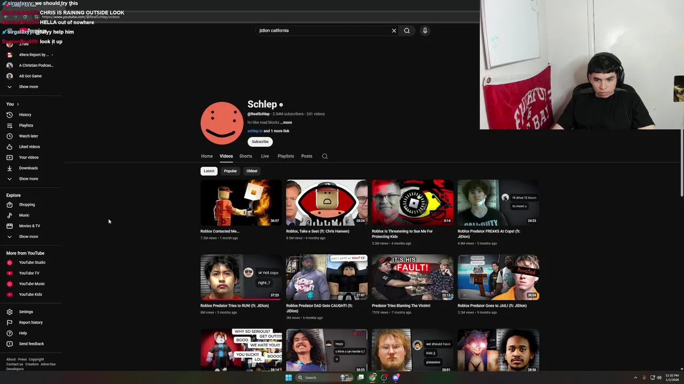Open Send feedback in the sidebar

pos(31,343)
